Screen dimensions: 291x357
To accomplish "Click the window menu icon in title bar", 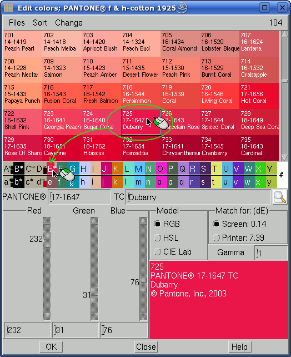I will (8, 8).
